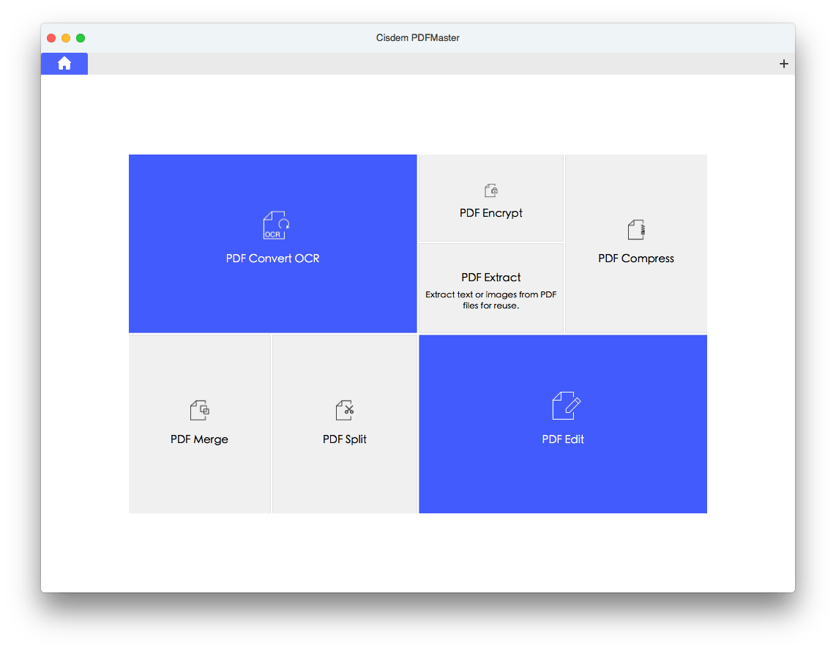The image size is (836, 651).
Task: Open the PDF Edit feature tile
Action: (563, 423)
